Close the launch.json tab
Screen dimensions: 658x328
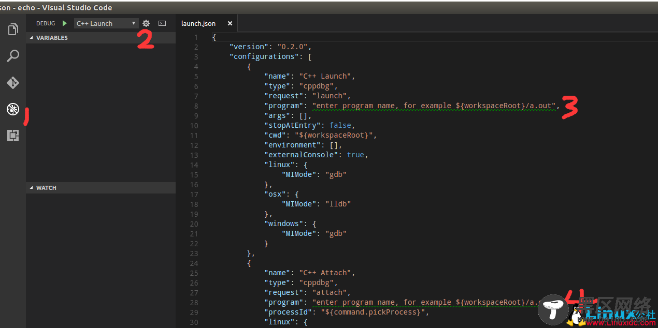(230, 23)
